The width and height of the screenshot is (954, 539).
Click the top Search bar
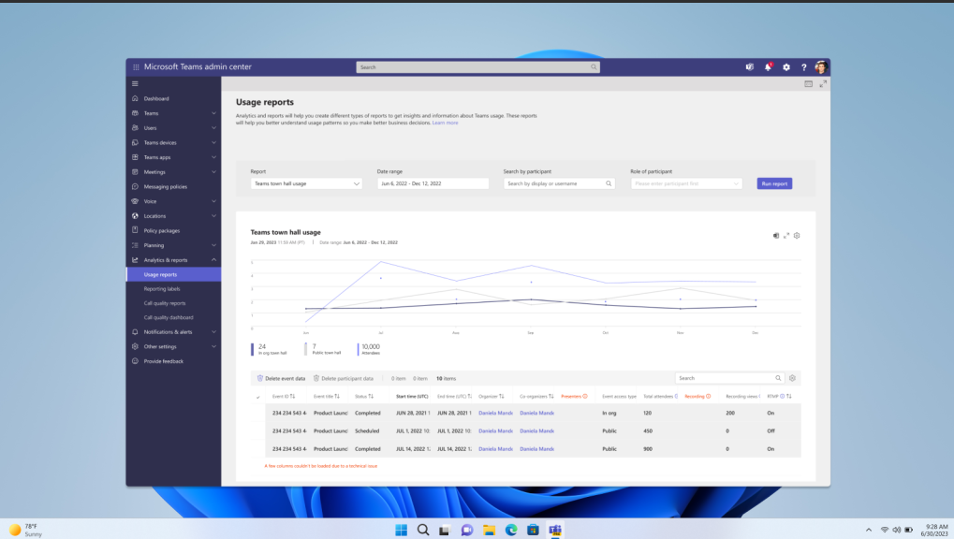point(477,67)
